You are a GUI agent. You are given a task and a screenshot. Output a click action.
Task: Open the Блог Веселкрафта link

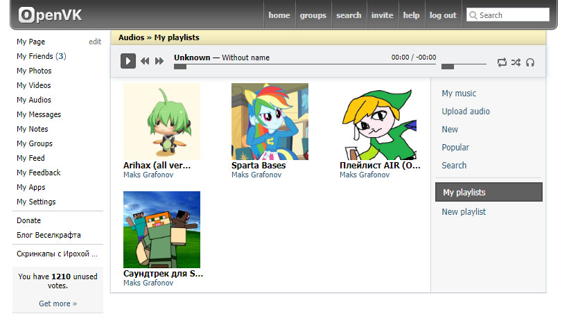point(49,235)
